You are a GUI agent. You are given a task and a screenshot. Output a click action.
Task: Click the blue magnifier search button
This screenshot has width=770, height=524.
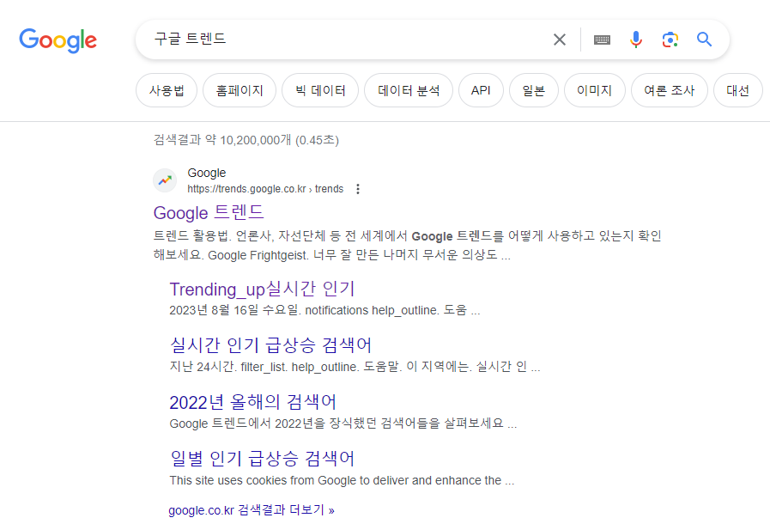(704, 40)
